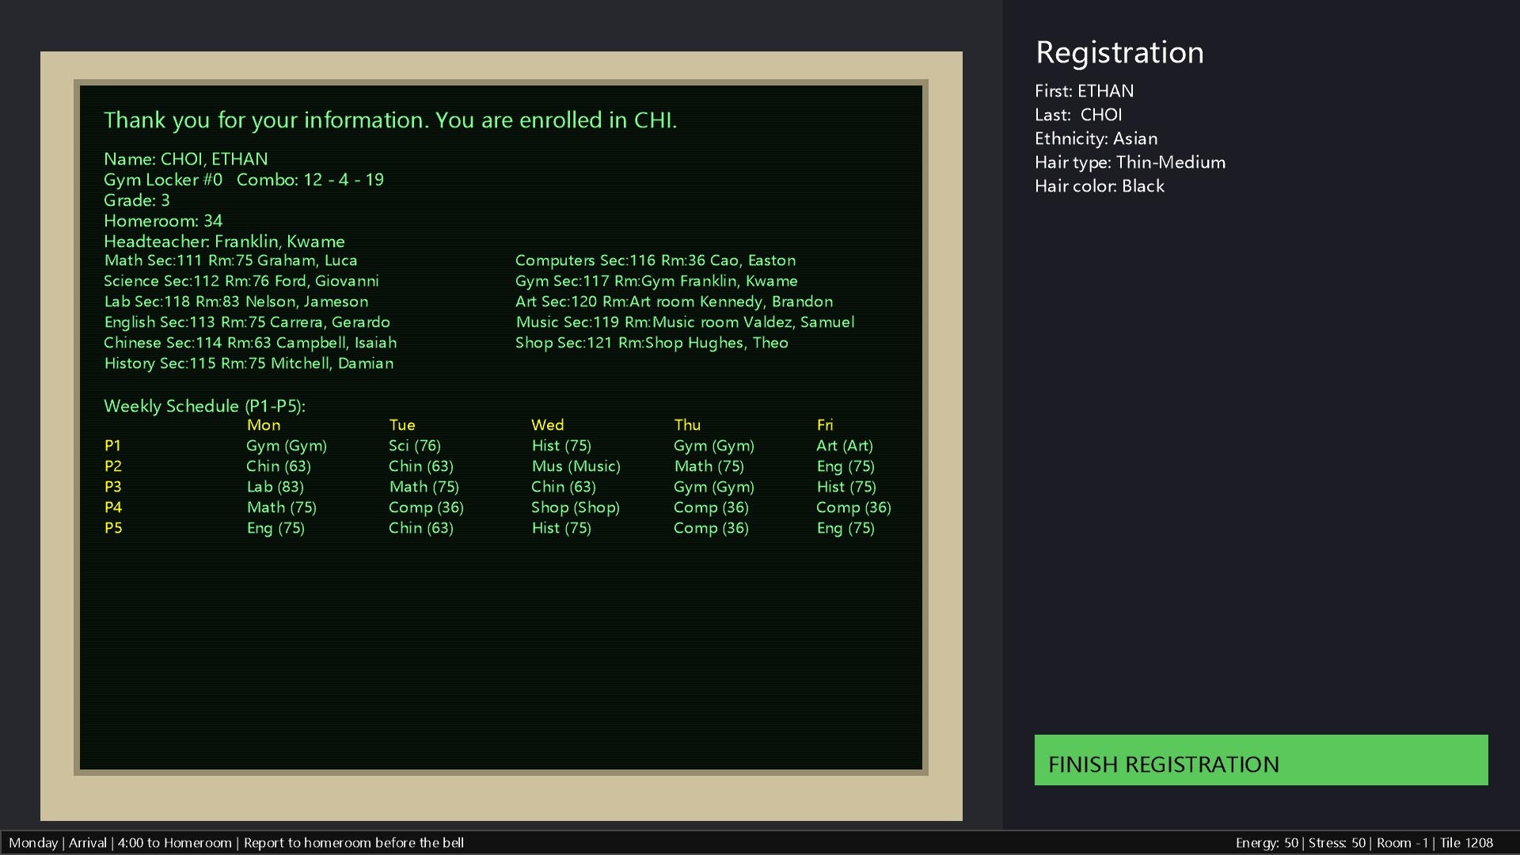1520x855 pixels.
Task: Click Monday in the status bar
Action: coord(33,843)
